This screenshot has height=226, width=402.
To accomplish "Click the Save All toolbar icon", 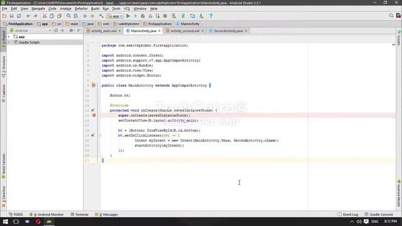I will coord(11,16).
